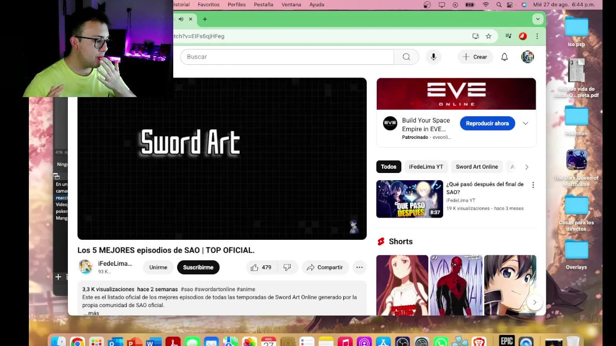616x346 pixels.
Task: Open the media controls icon in Chrome toolbar
Action: [x=508, y=36]
